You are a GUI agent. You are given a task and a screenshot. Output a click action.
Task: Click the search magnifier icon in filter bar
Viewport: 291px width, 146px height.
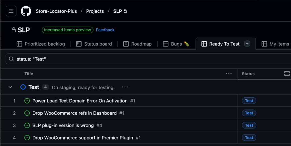pyautogui.click(x=11, y=59)
